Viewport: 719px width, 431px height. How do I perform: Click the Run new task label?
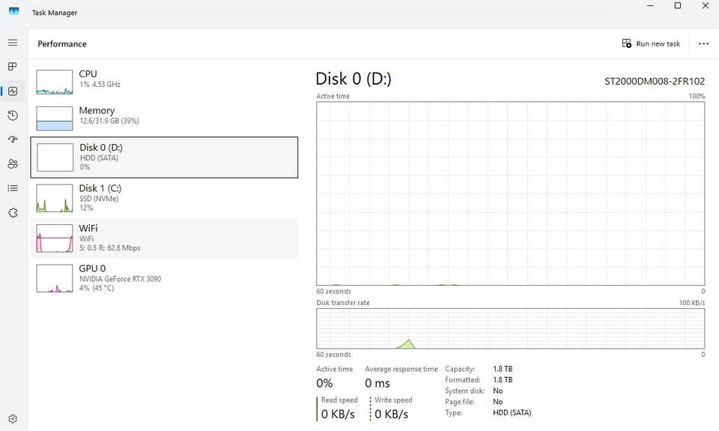pyautogui.click(x=658, y=44)
